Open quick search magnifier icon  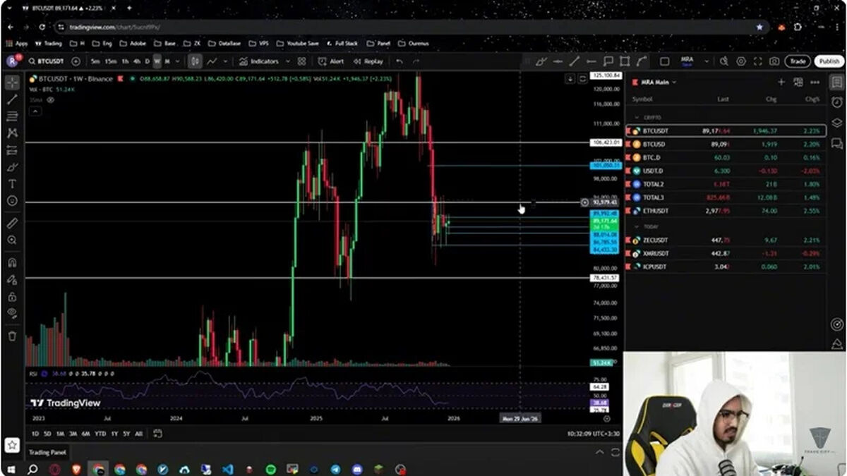click(x=724, y=61)
